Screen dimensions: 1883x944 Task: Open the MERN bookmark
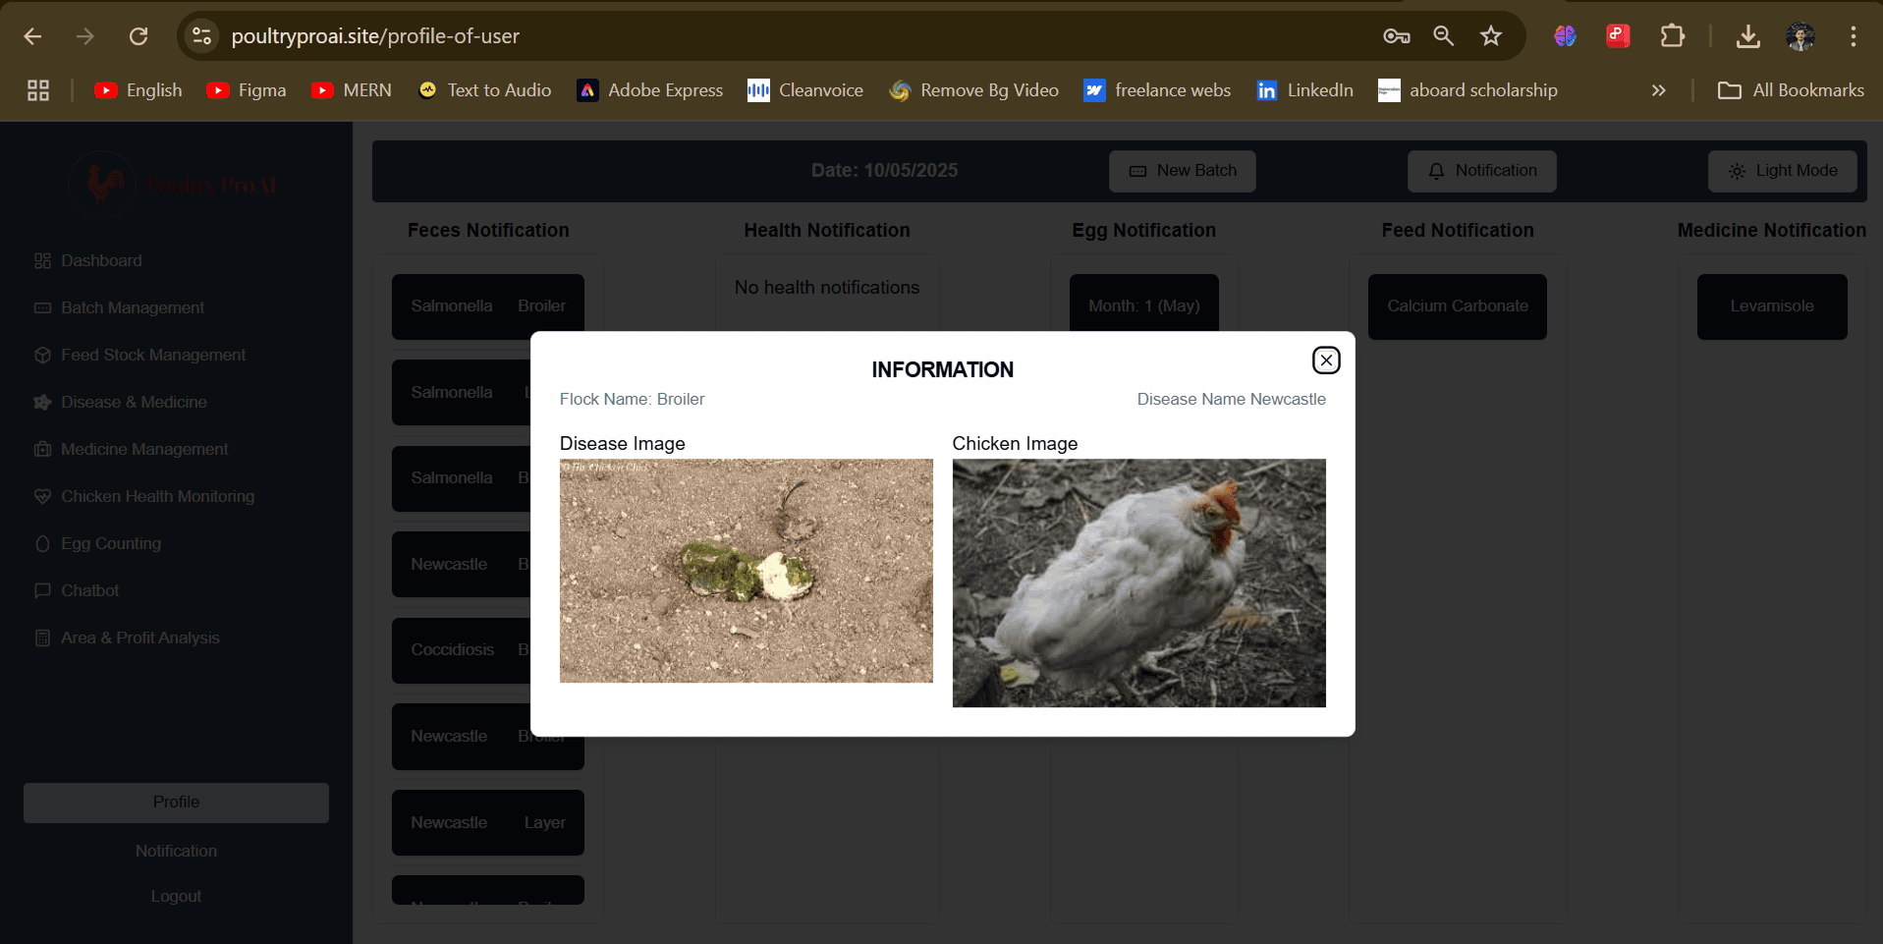[352, 90]
